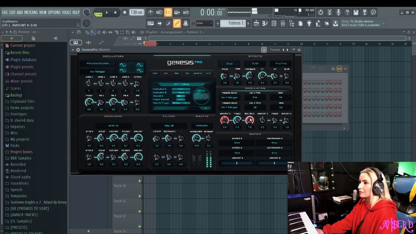Open the pattern selector dropdown arrow

(218, 23)
